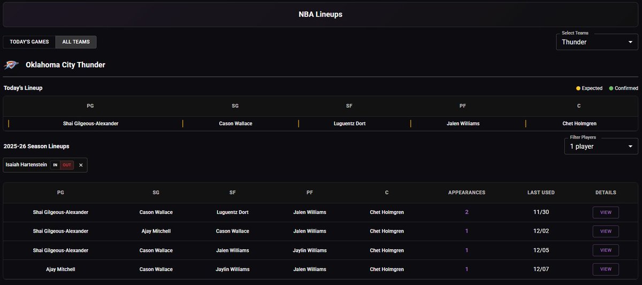
Task: Click the Oklahoma City Thunder team name
Action: tap(65, 65)
